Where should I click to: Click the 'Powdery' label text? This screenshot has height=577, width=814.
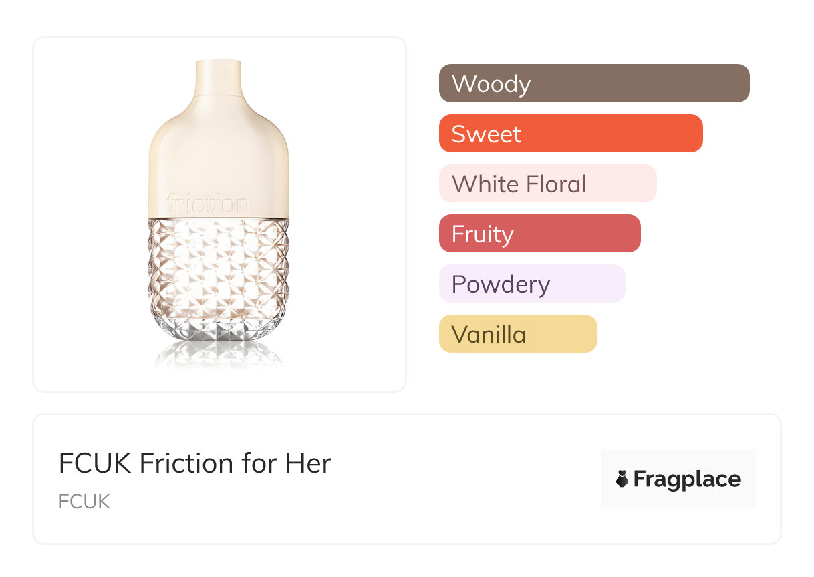(x=501, y=284)
